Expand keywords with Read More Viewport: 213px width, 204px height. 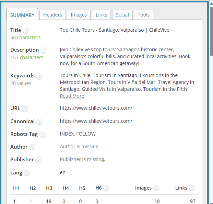coord(72,96)
